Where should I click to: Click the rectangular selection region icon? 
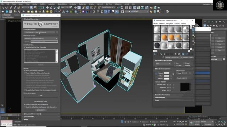coord(39,8)
